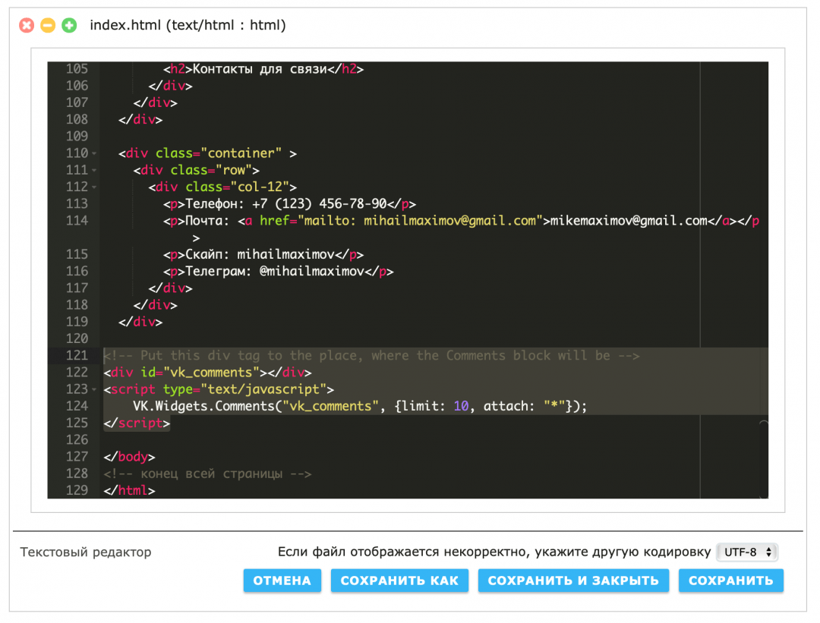Click line number 121 in the gutter
820x623 pixels.
coord(77,356)
